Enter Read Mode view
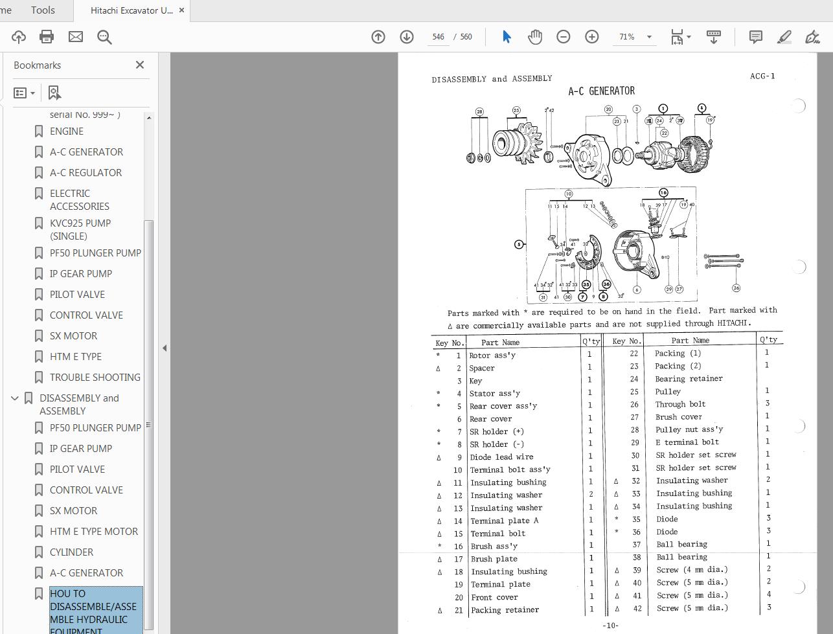Screen dimensions: 833x634 (713, 37)
